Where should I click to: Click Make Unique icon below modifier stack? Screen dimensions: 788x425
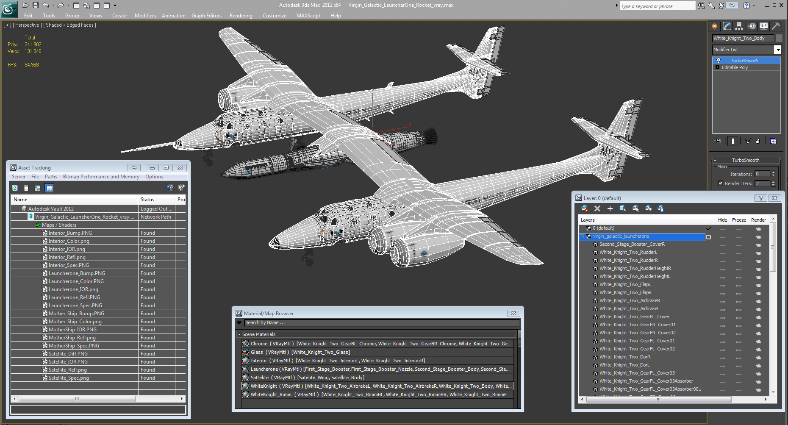tap(748, 141)
